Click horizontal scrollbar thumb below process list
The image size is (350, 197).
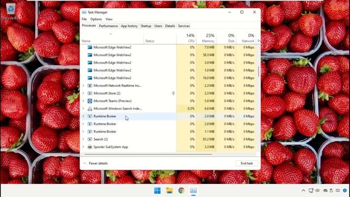[x=148, y=154]
